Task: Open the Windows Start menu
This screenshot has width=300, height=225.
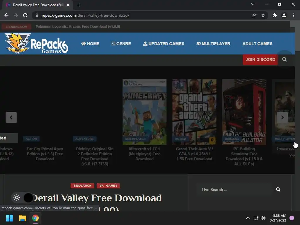Action: [x=9, y=218]
